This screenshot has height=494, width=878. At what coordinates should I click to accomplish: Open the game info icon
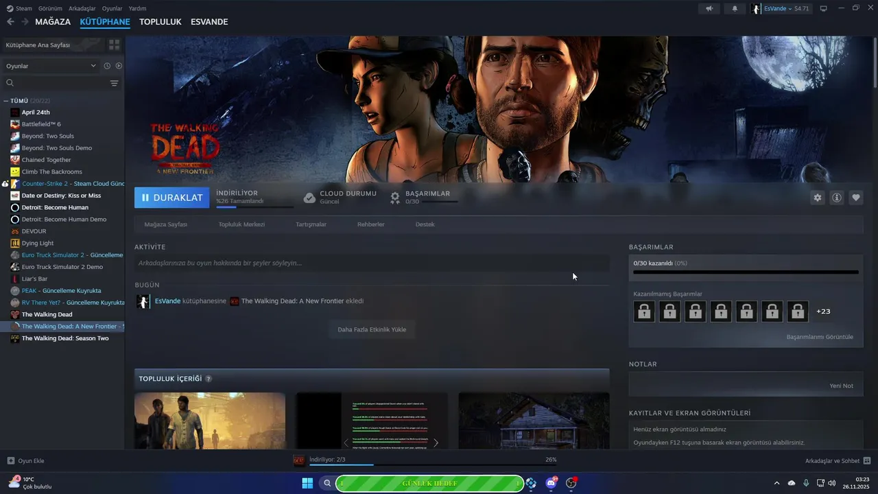point(836,198)
